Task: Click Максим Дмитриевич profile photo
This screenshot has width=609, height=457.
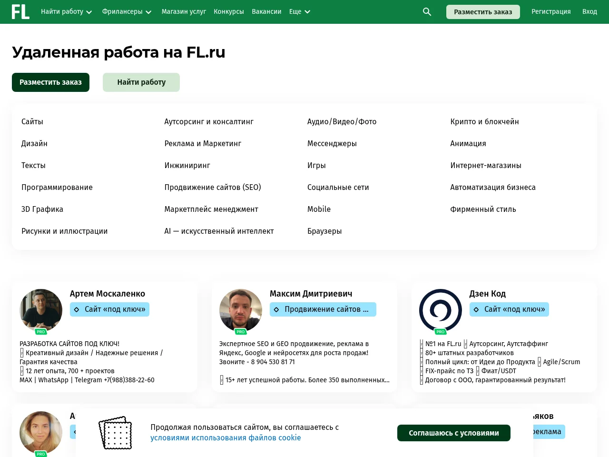Action: click(241, 310)
